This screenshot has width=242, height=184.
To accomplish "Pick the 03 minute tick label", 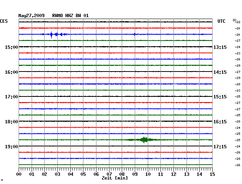I will 57,174.
